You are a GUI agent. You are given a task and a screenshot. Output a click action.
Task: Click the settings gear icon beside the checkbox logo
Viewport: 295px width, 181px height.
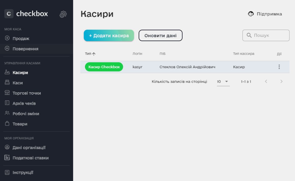click(x=63, y=14)
